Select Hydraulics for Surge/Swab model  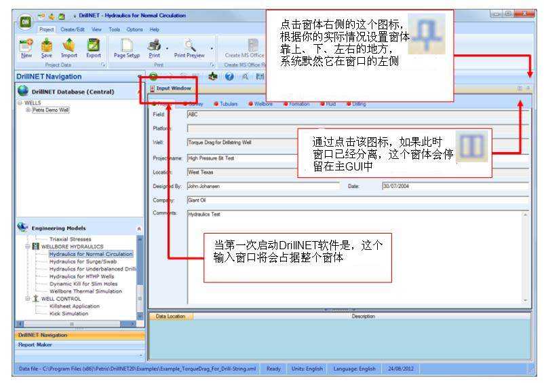pos(83,261)
